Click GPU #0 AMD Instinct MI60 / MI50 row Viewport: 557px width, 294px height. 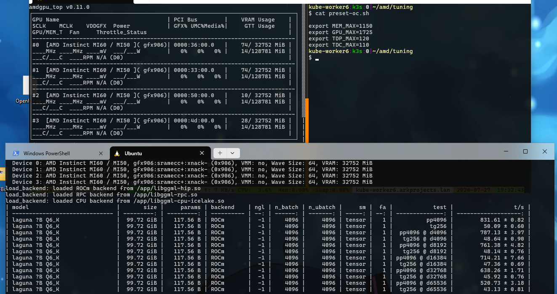tap(99, 45)
